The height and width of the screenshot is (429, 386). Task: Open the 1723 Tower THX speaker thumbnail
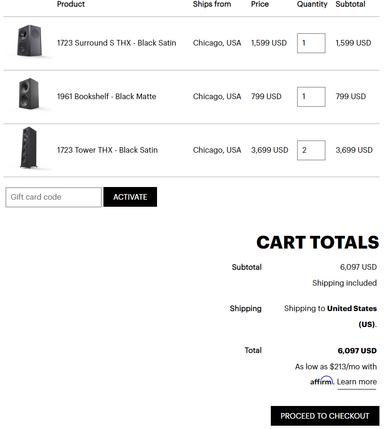tap(29, 148)
